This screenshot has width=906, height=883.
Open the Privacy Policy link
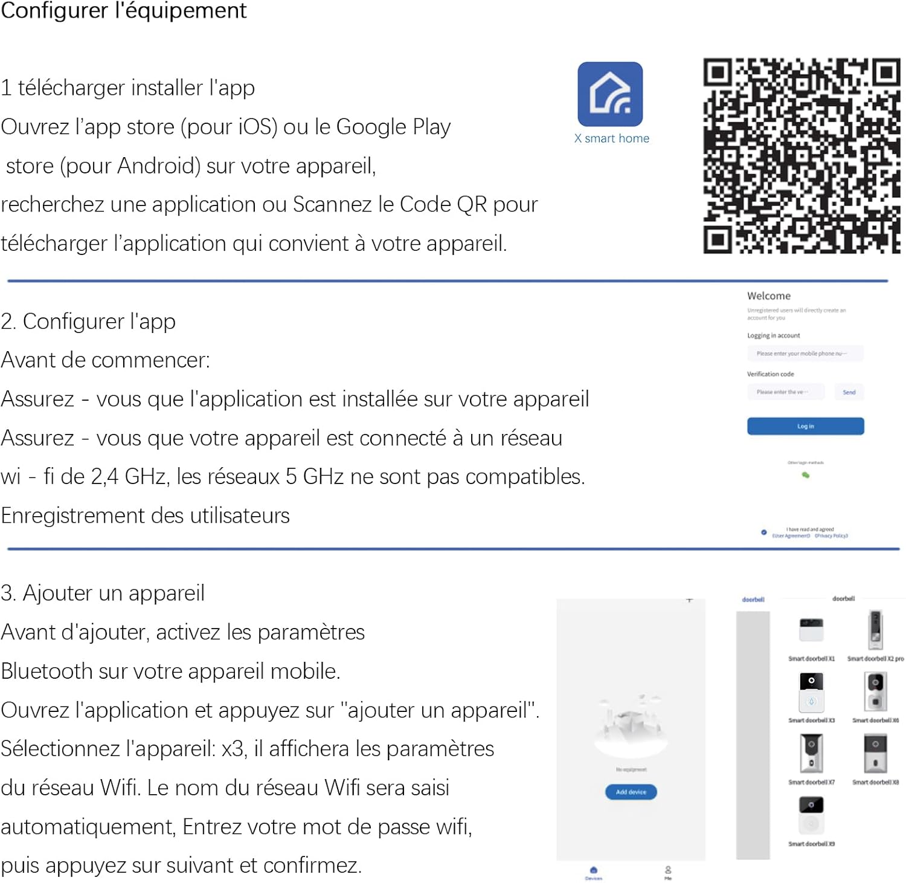coord(831,536)
